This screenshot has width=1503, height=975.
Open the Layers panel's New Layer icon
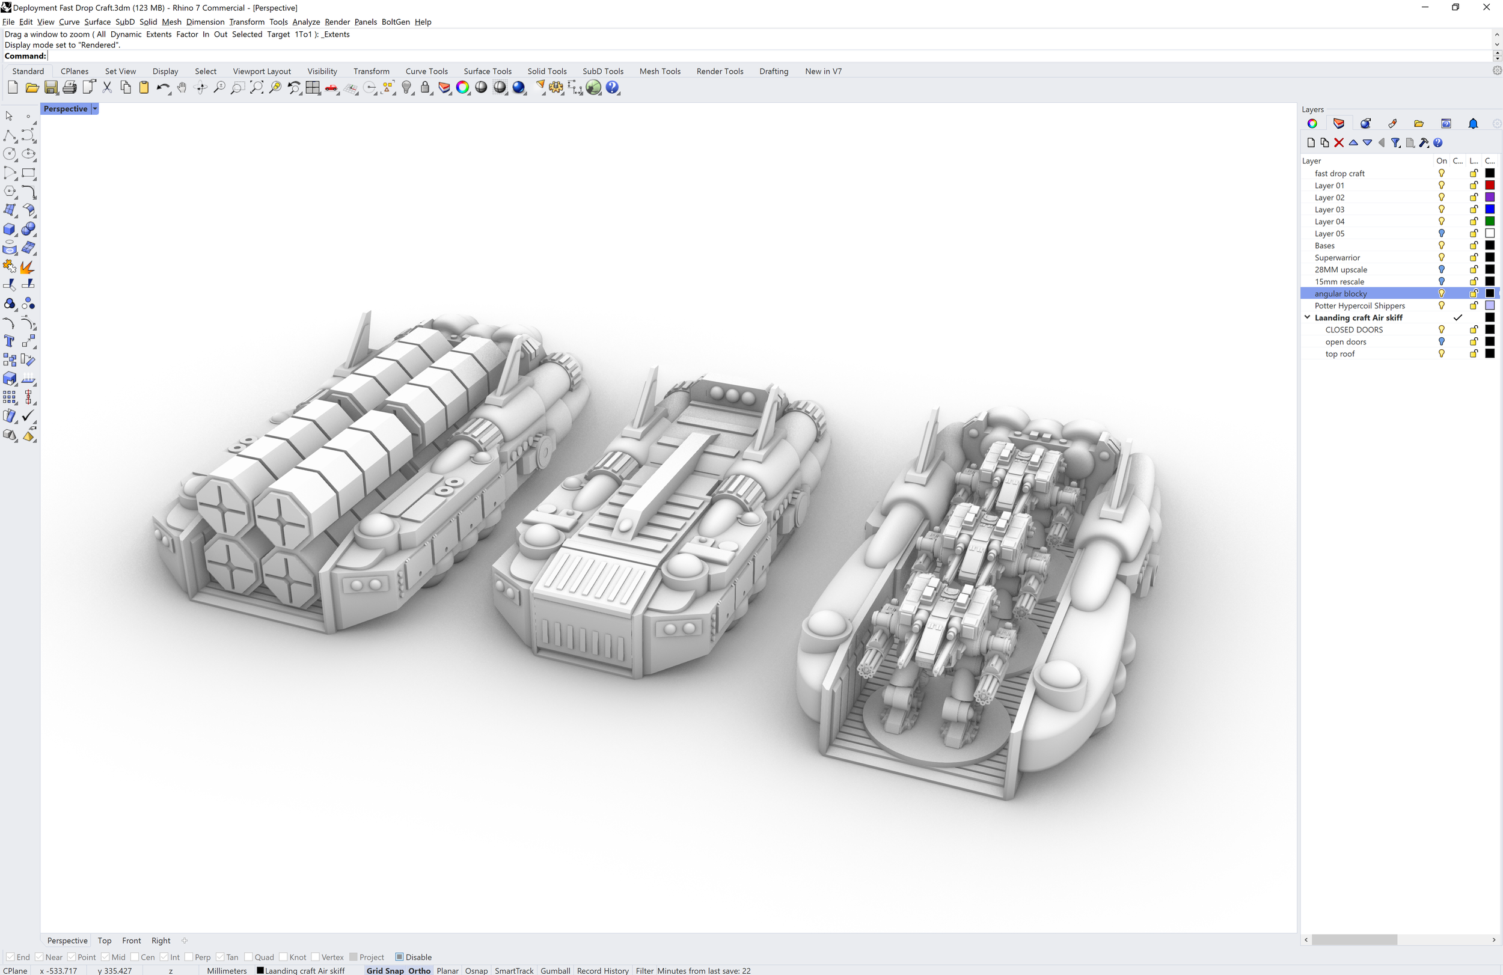1311,142
